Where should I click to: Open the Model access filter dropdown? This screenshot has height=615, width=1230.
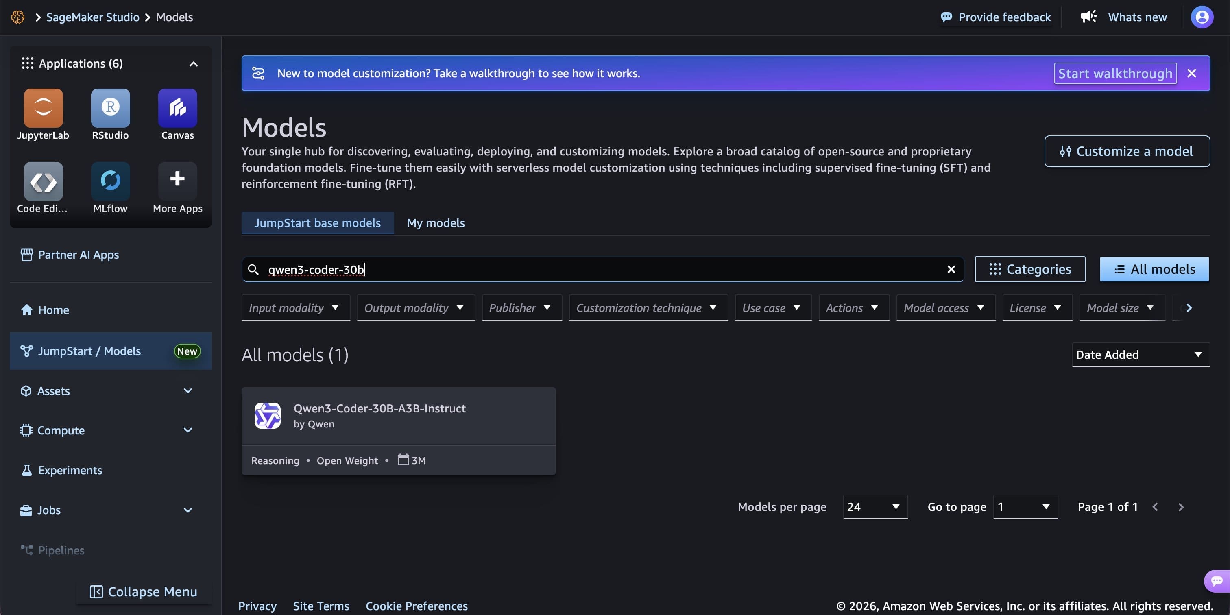click(x=946, y=308)
